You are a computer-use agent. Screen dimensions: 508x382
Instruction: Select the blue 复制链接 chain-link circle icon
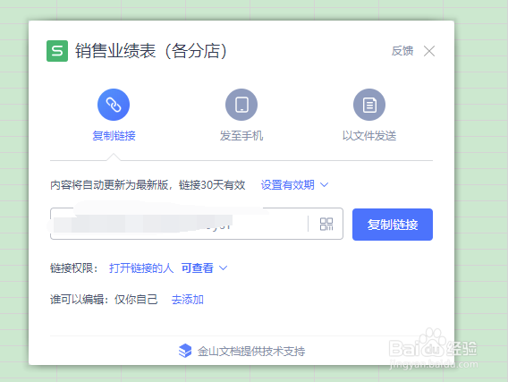[114, 105]
